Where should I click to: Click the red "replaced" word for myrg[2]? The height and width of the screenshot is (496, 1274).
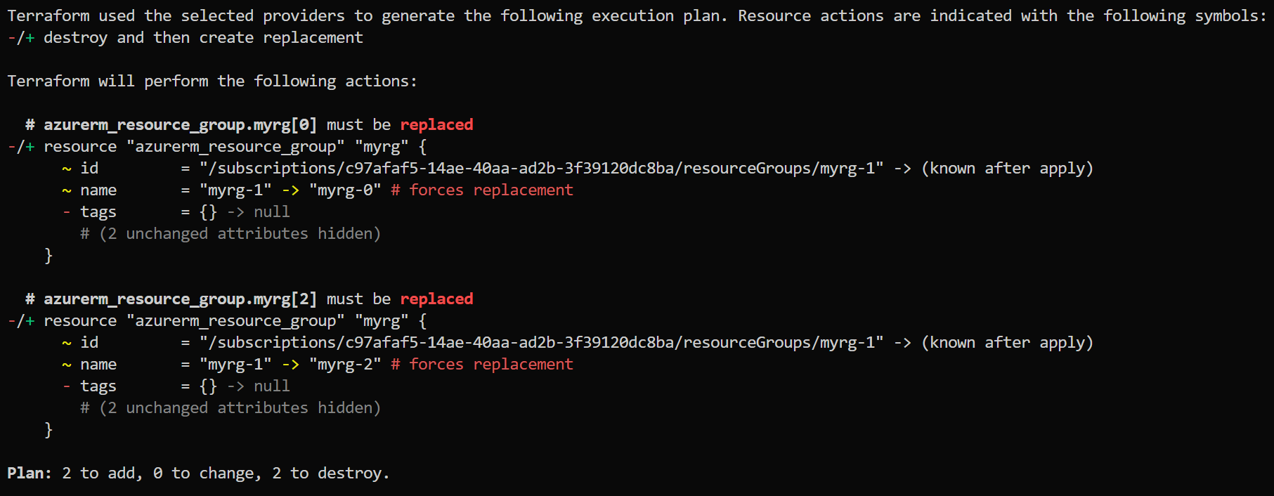[436, 299]
